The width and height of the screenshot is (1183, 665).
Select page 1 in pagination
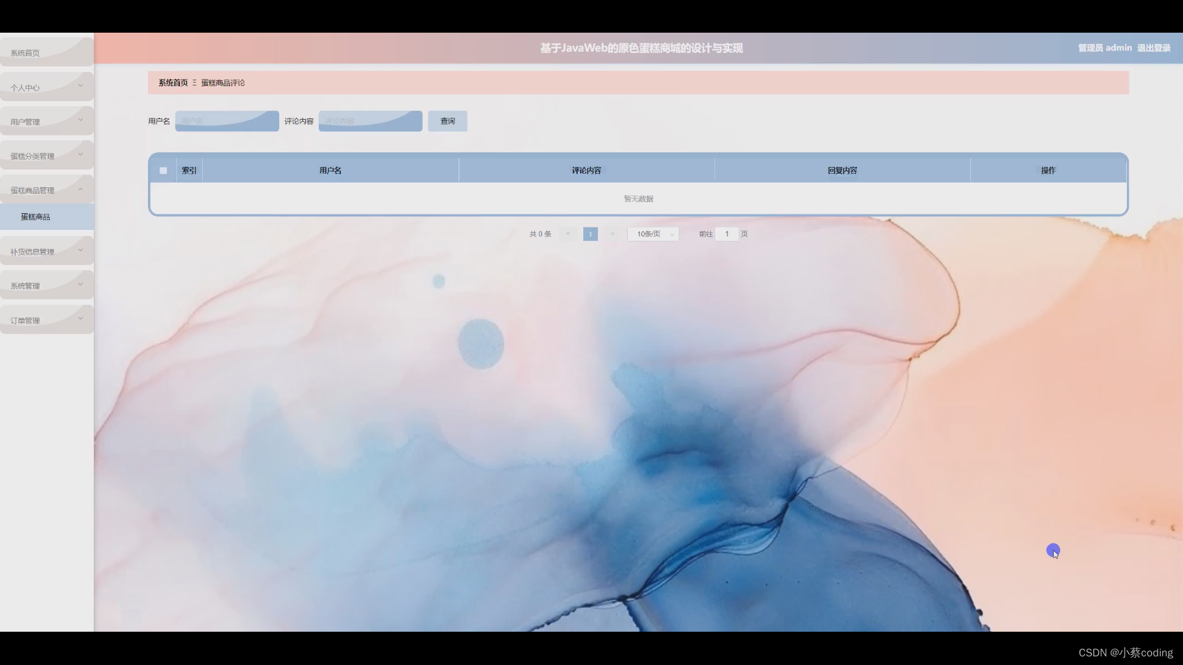click(591, 234)
